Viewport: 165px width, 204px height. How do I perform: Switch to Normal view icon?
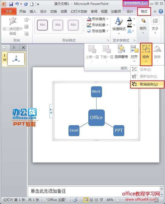pyautogui.click(x=86, y=200)
